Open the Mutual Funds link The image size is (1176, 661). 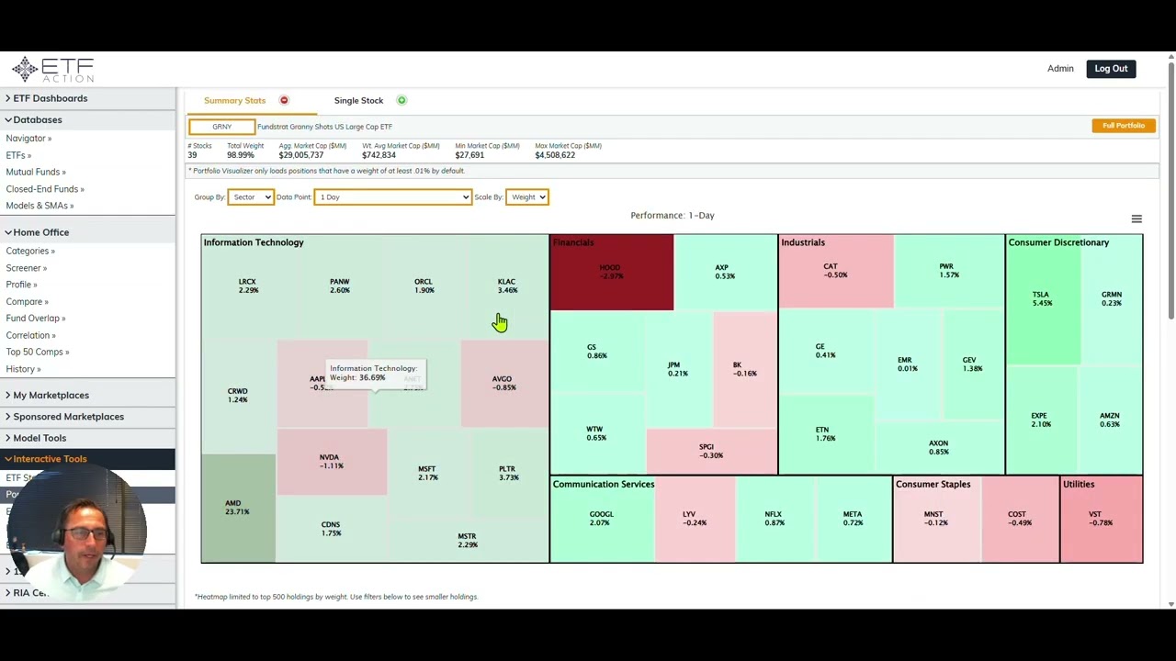click(x=36, y=172)
